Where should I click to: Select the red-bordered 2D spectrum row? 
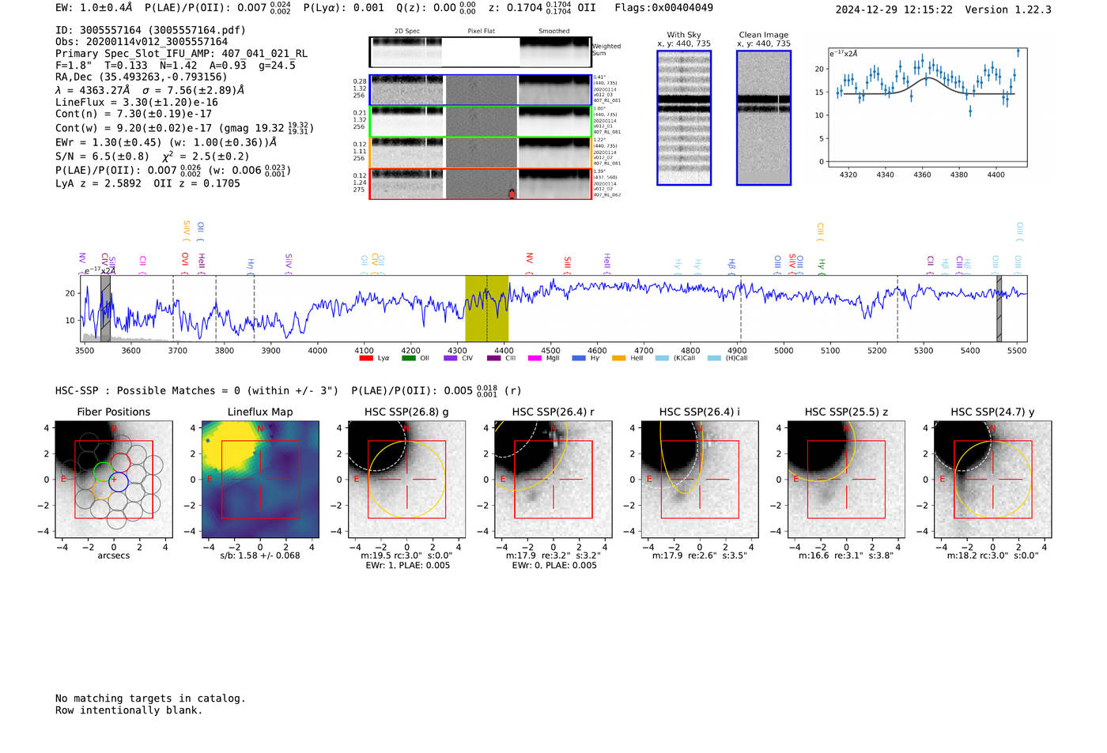click(480, 184)
